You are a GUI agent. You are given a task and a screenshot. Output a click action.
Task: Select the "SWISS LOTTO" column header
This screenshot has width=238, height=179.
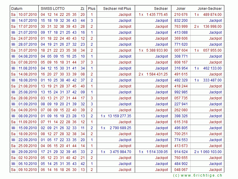coord(52,9)
